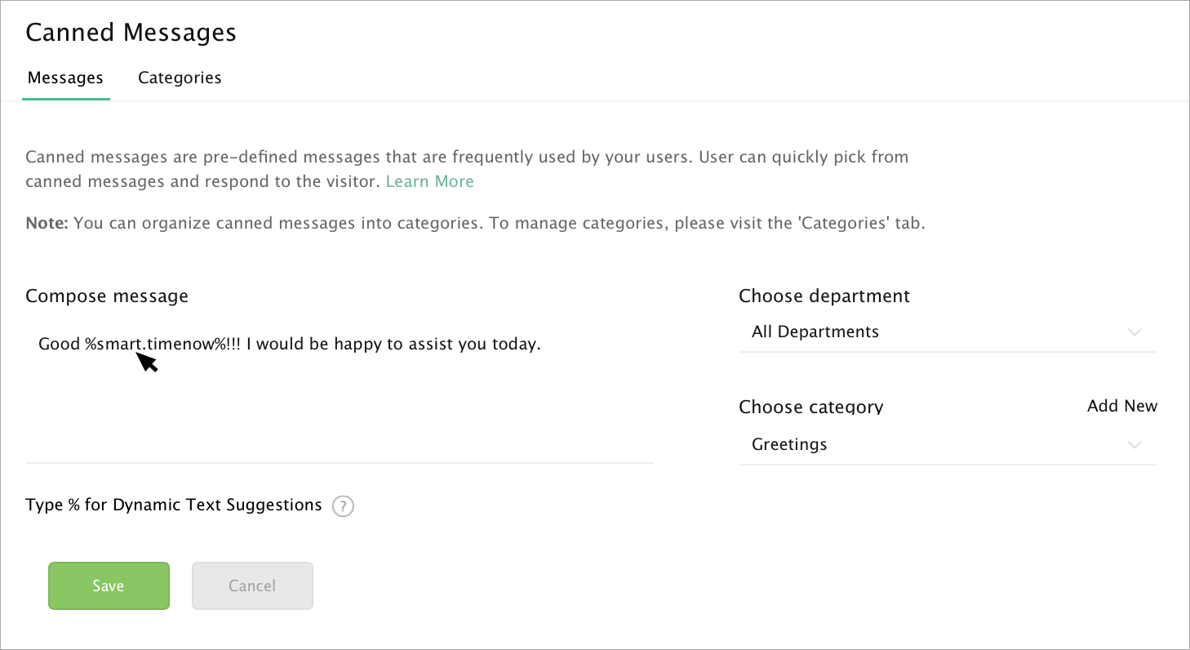
Task: Open the All Departments dropdown
Action: coord(947,332)
